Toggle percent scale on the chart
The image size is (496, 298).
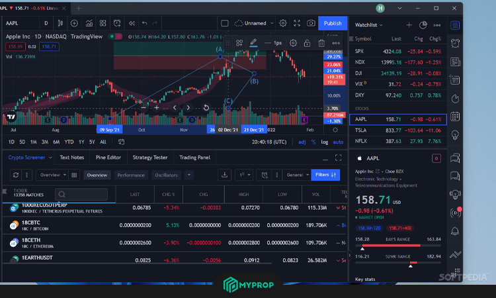313,142
